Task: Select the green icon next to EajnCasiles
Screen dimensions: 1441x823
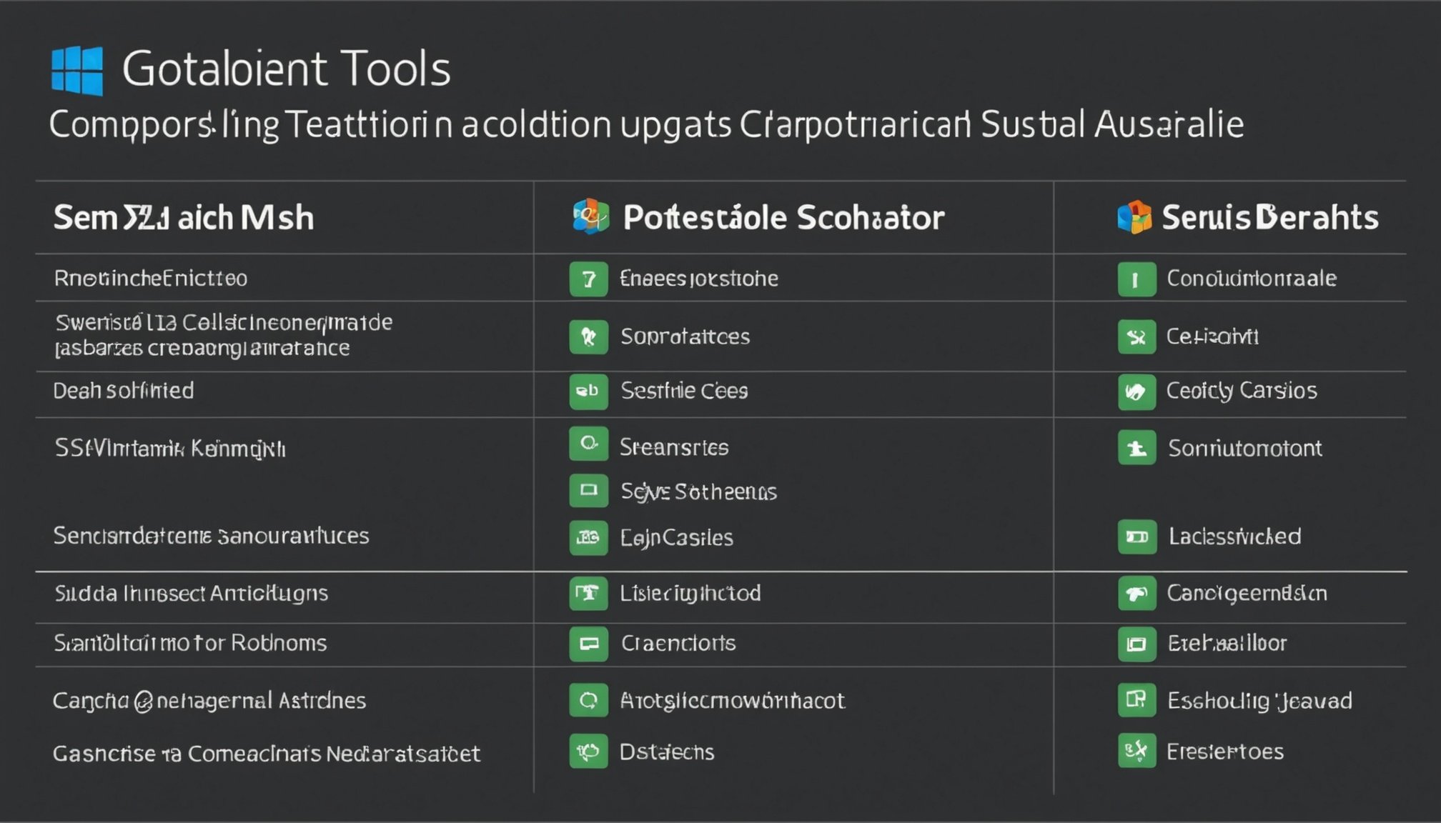Action: click(x=588, y=538)
